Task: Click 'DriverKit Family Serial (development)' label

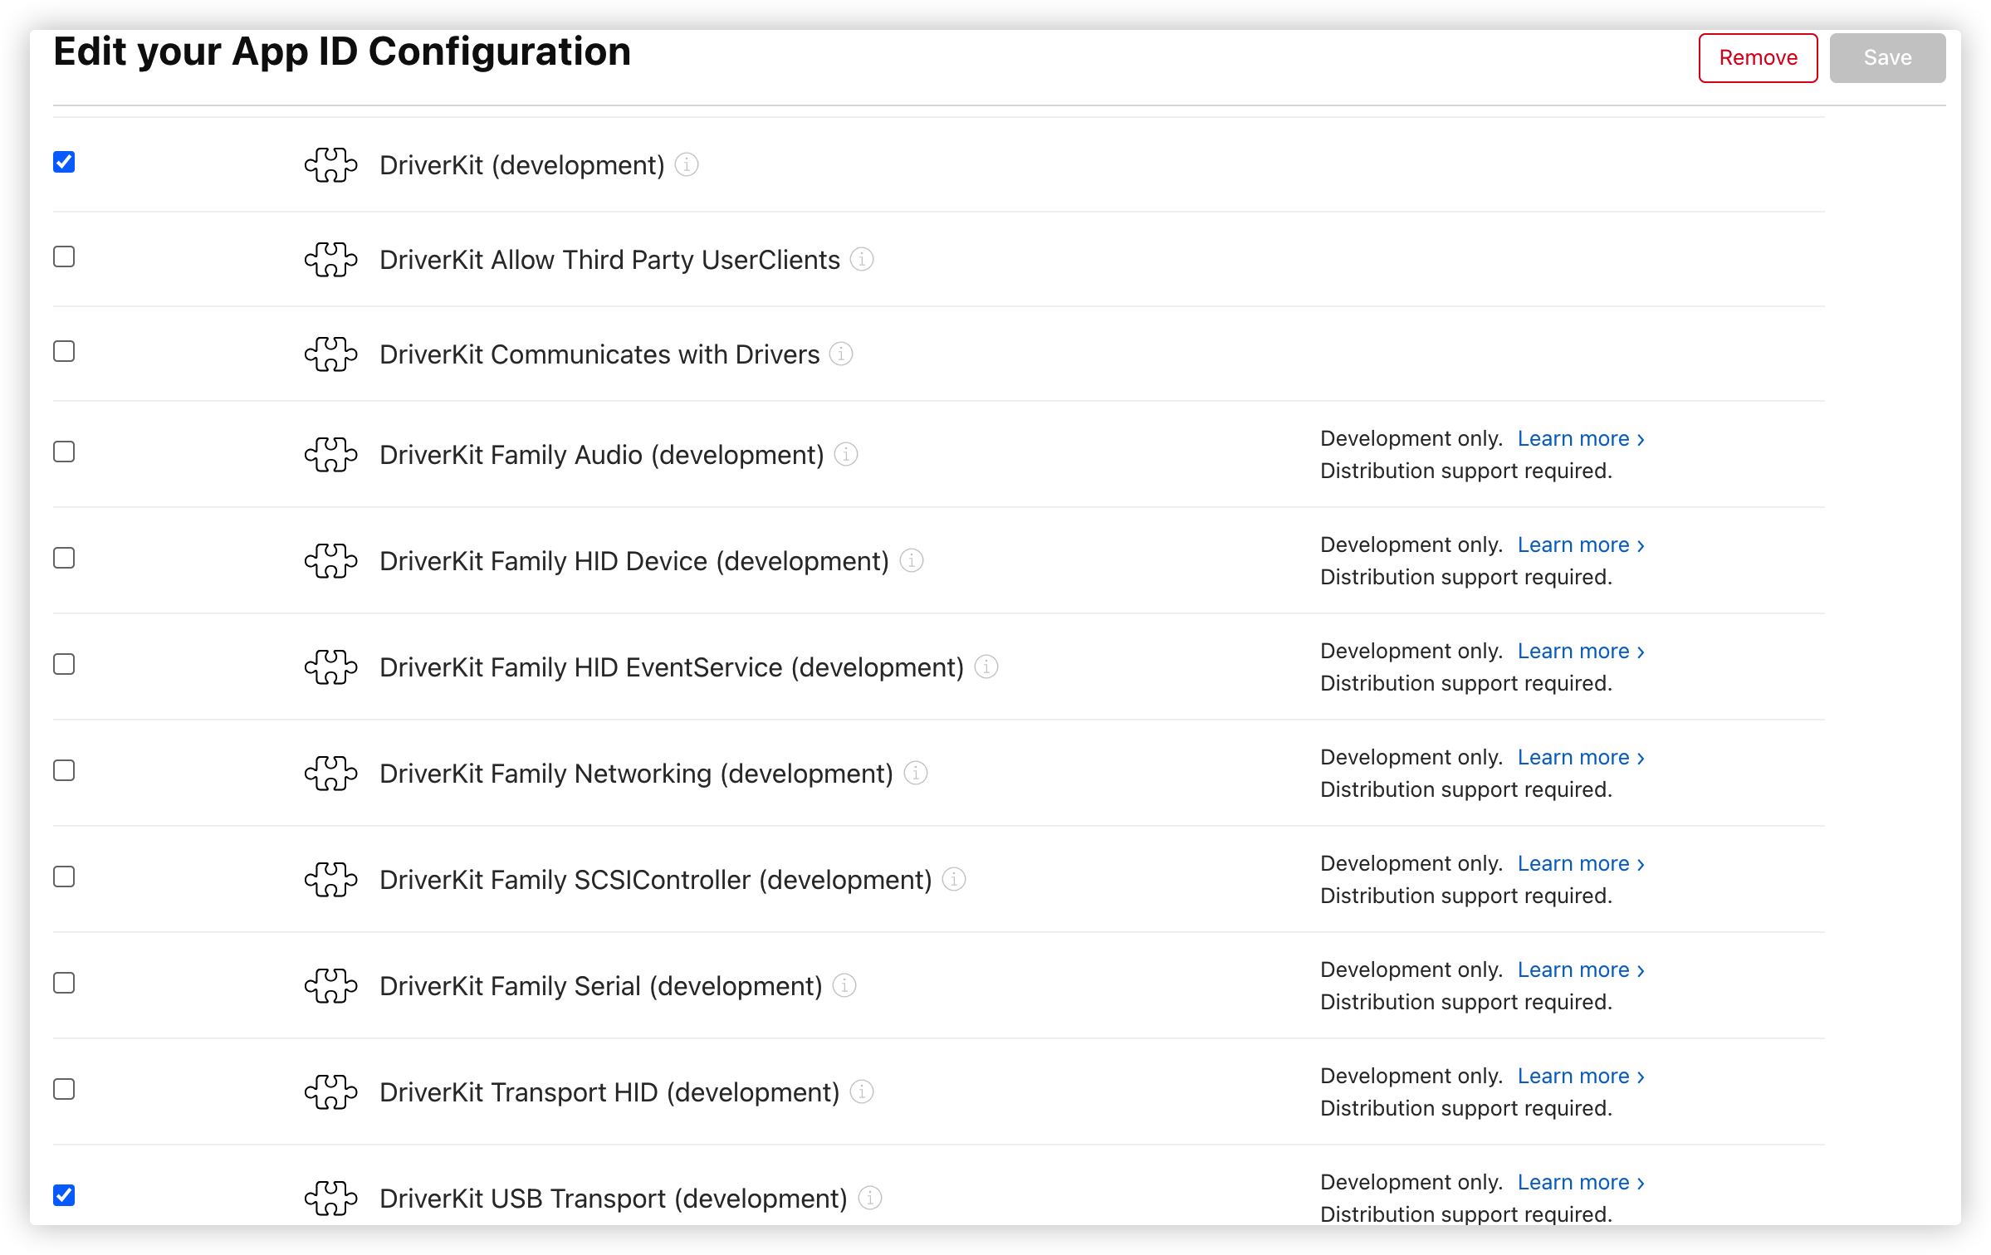Action: 601,986
